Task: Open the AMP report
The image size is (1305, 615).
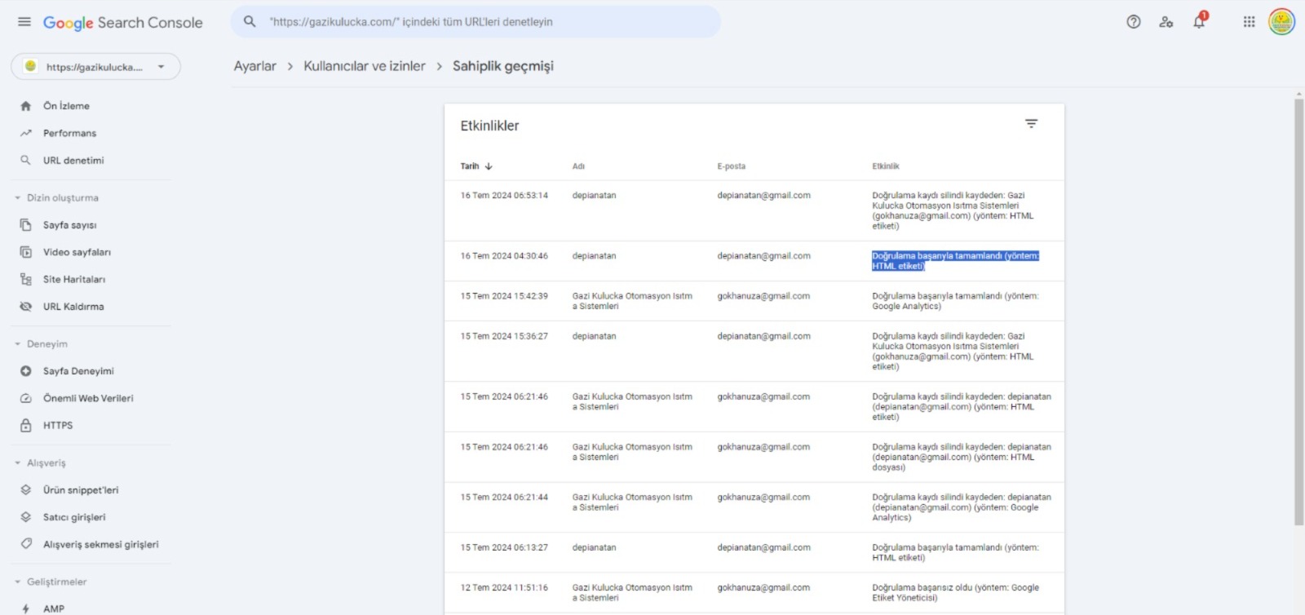Action: 54,608
